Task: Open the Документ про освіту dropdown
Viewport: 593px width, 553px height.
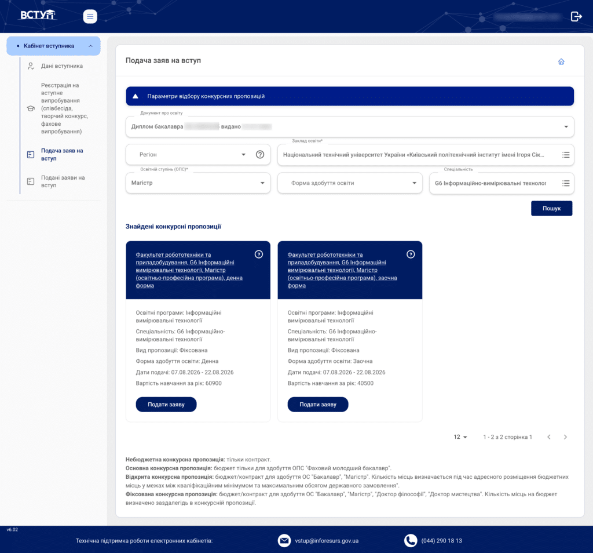Action: [x=350, y=127]
